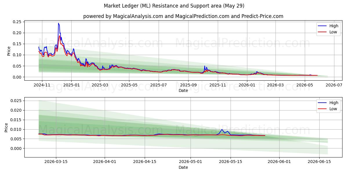The image size is (348, 174).
Task: Click the '2026-06-01' date tick label
Action: click(x=279, y=162)
